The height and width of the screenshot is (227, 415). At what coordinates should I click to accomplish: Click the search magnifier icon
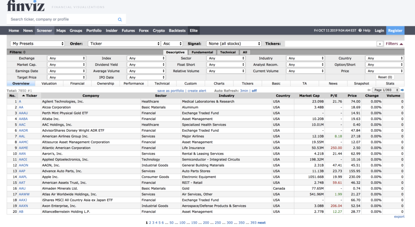pyautogui.click(x=120, y=19)
